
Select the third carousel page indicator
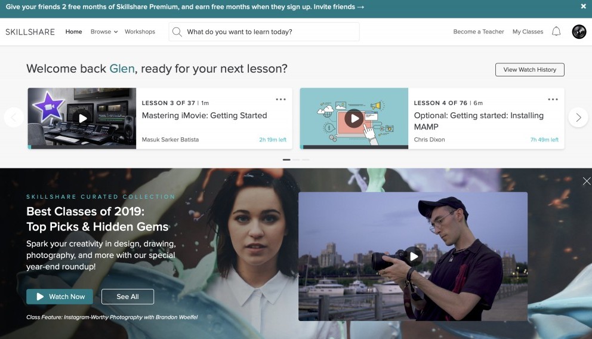click(x=306, y=160)
